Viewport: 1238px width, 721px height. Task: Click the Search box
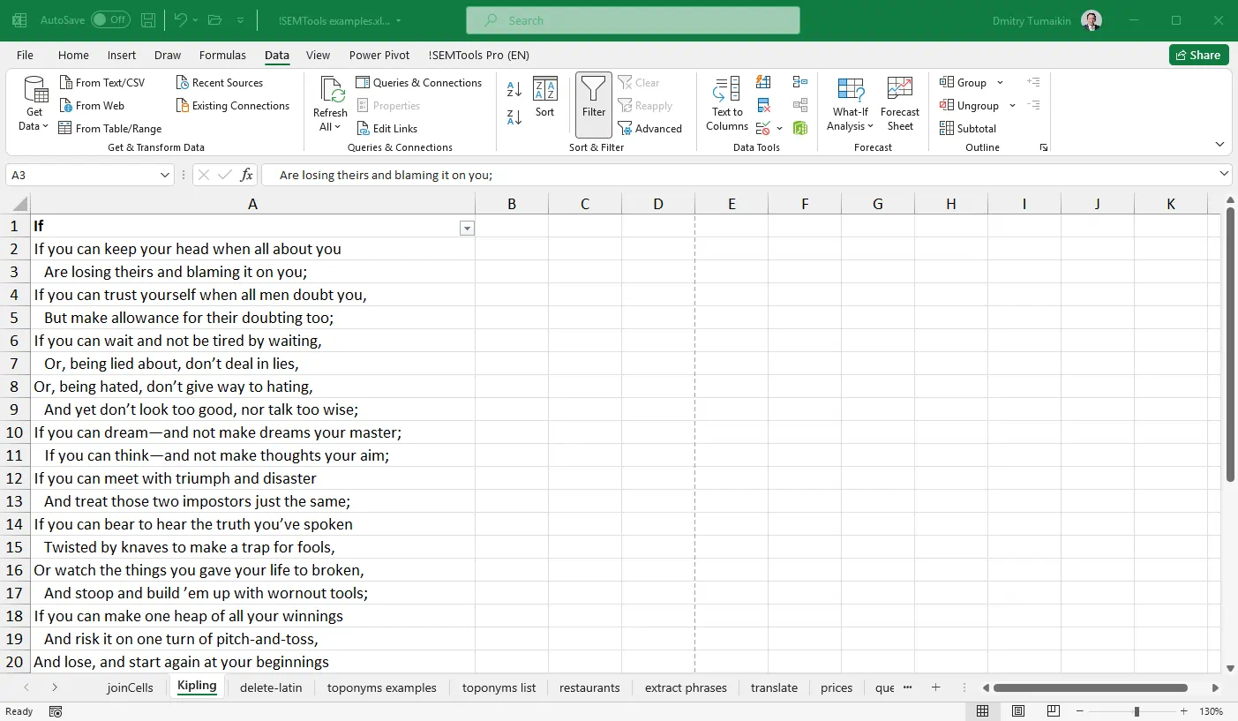[633, 20]
